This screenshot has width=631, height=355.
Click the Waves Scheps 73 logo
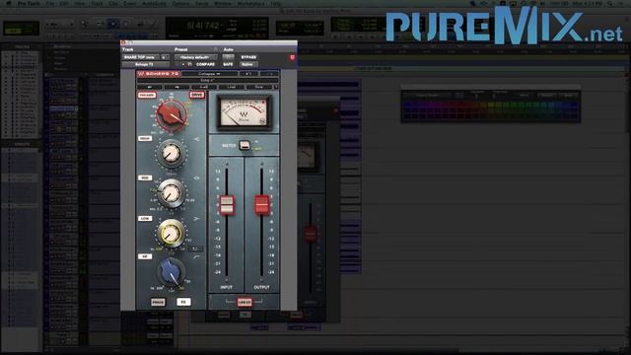click(x=159, y=74)
